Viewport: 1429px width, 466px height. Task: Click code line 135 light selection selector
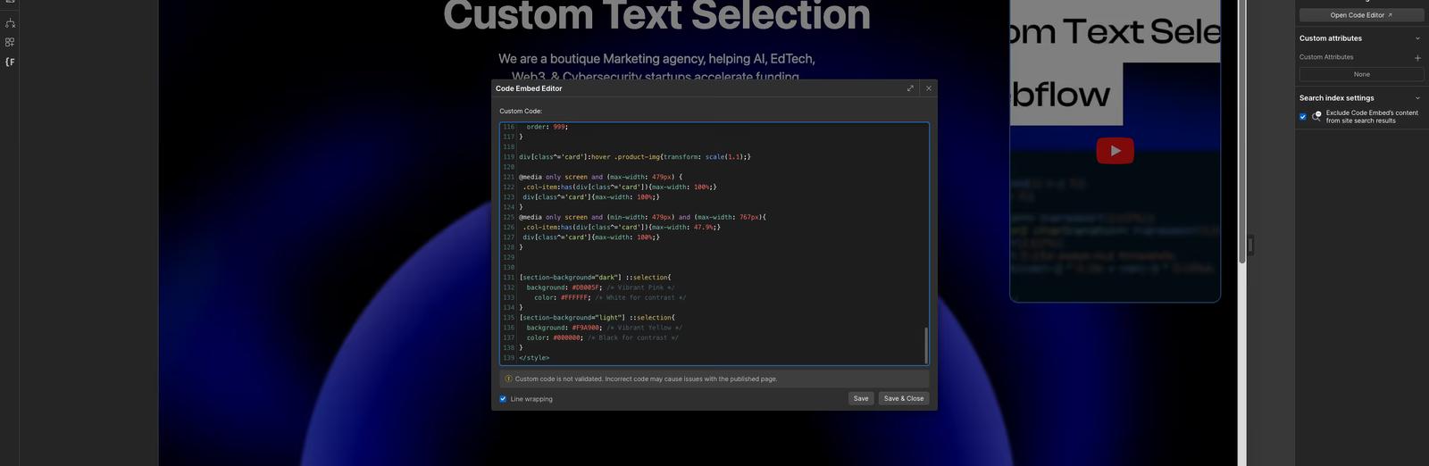[597, 318]
